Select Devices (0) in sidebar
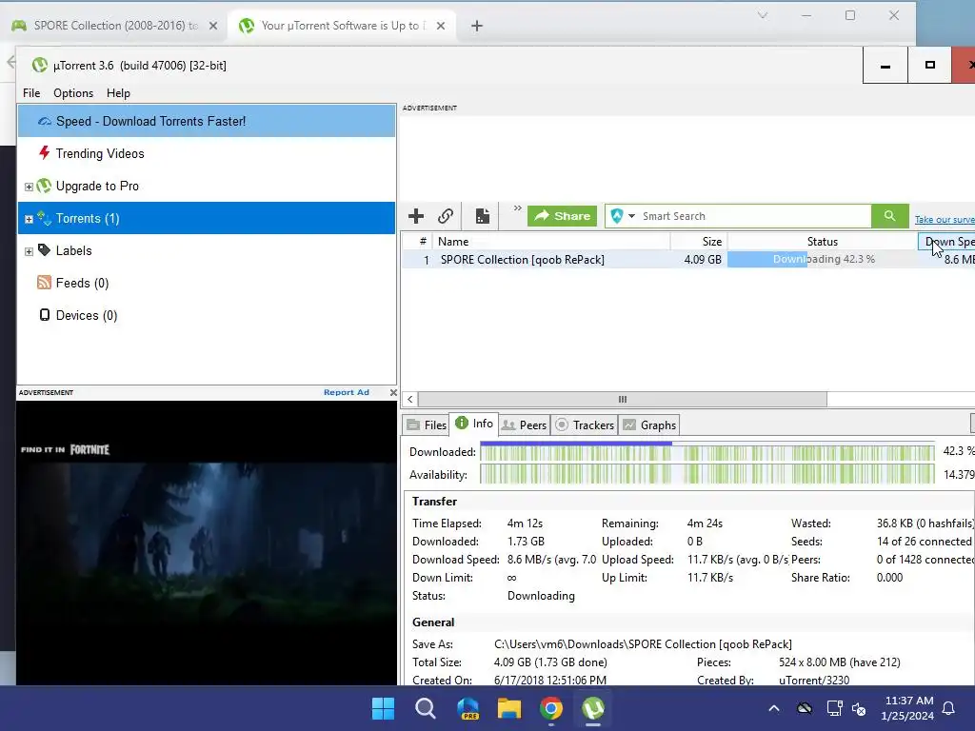 click(207, 315)
